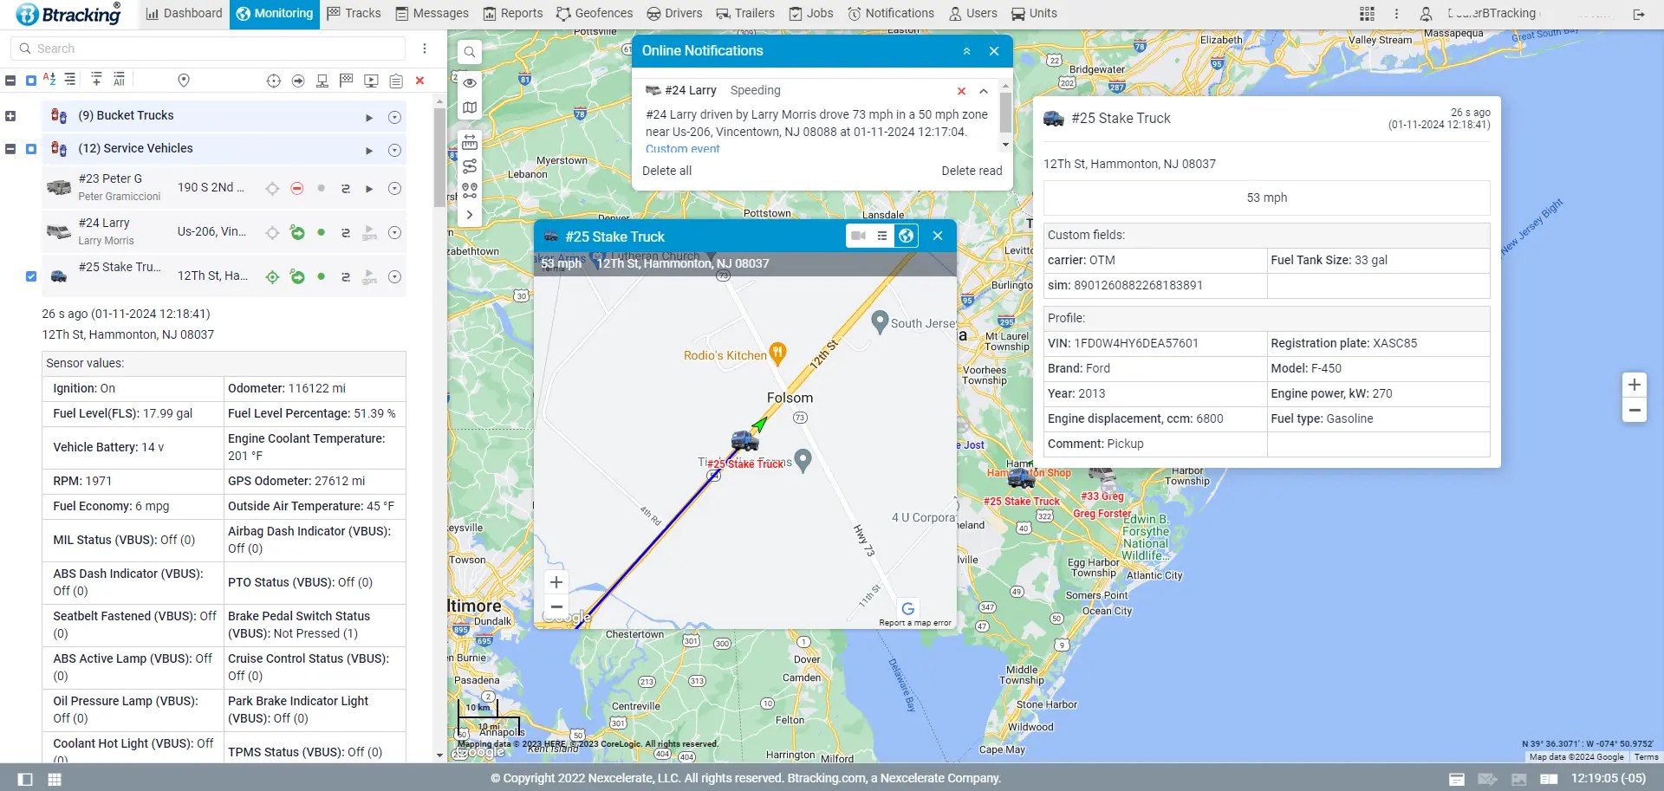Click the add-to-list icon in the unit toolbar
This screenshot has width=1664, height=791.
pos(96,80)
